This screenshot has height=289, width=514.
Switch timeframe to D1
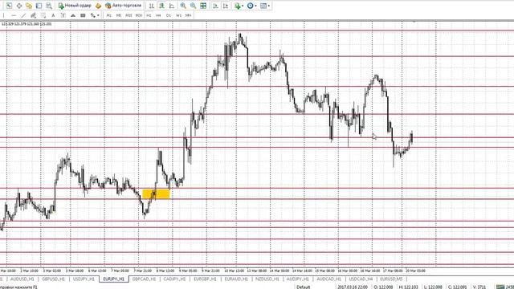(x=169, y=15)
